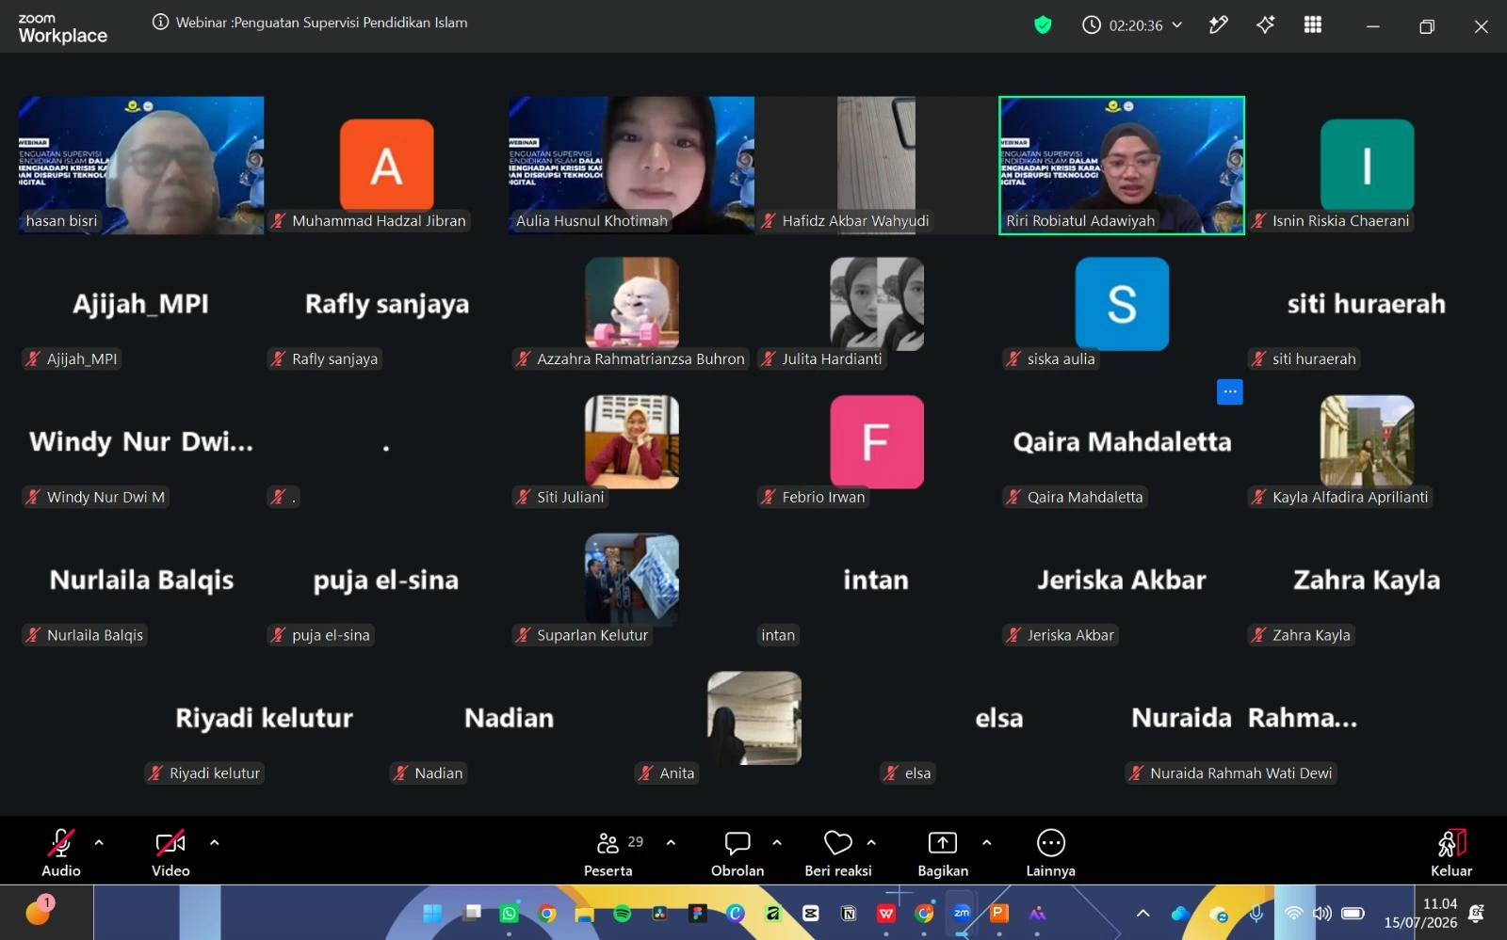
Task: Open the Wi-Fi network tray icon
Action: (x=1294, y=913)
